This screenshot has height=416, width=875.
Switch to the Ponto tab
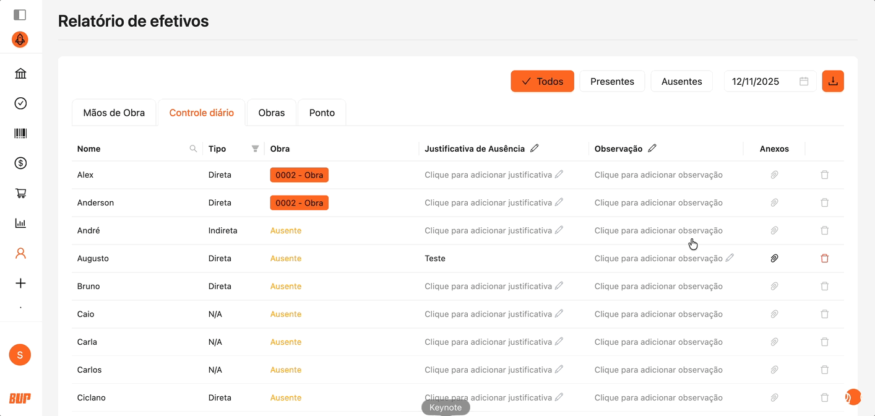tap(322, 113)
